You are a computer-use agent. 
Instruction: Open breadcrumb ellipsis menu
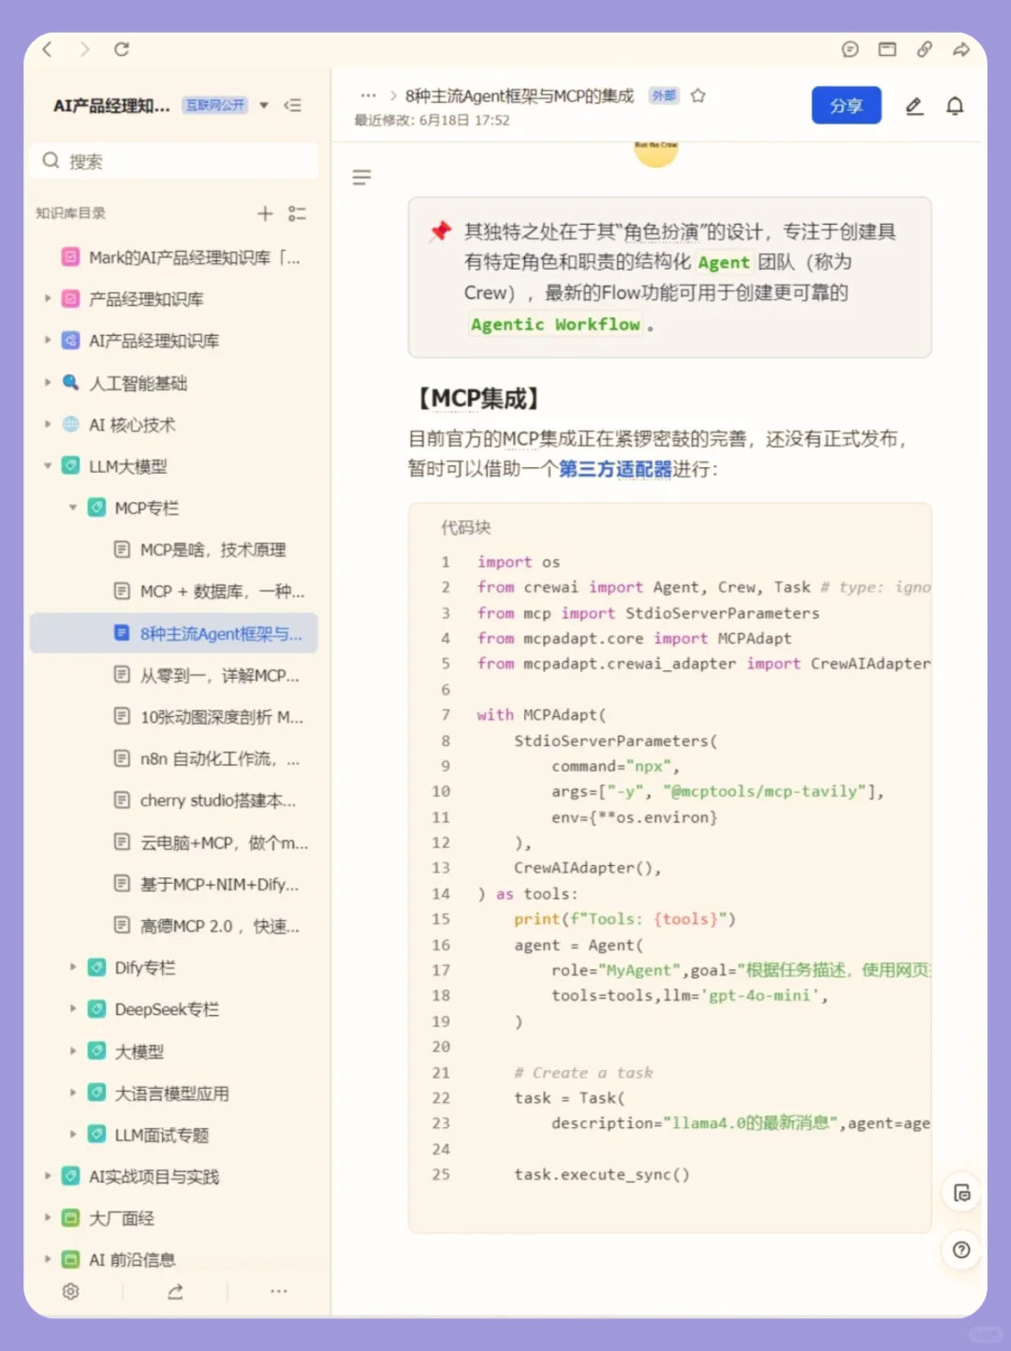click(x=368, y=95)
